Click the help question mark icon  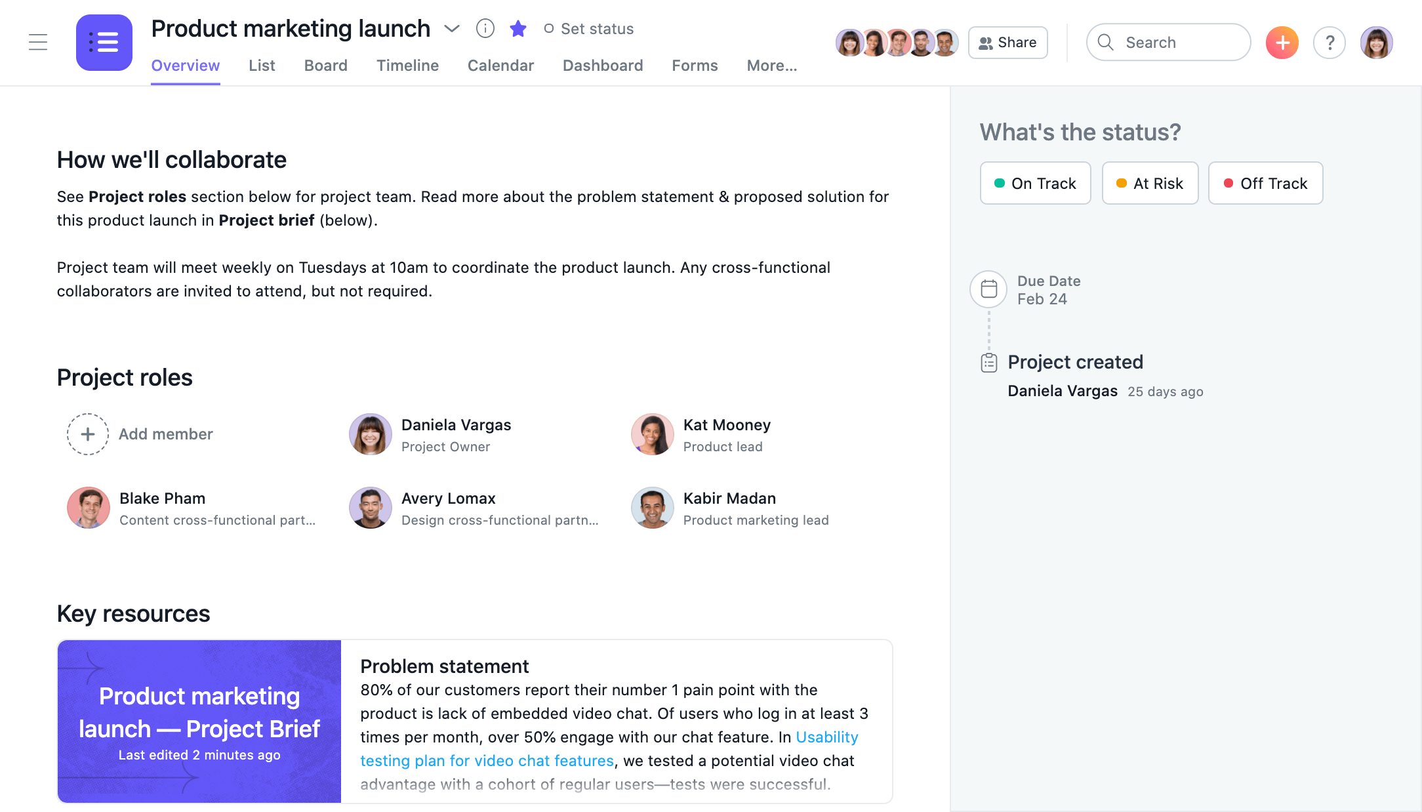(1330, 42)
